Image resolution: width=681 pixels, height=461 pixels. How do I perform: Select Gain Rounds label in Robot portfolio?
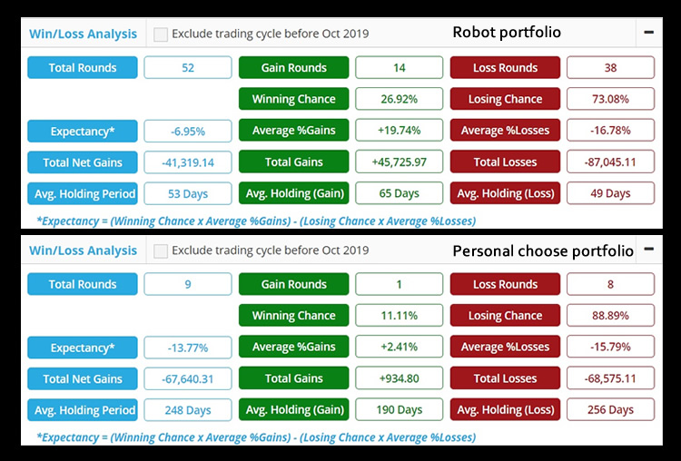click(293, 68)
